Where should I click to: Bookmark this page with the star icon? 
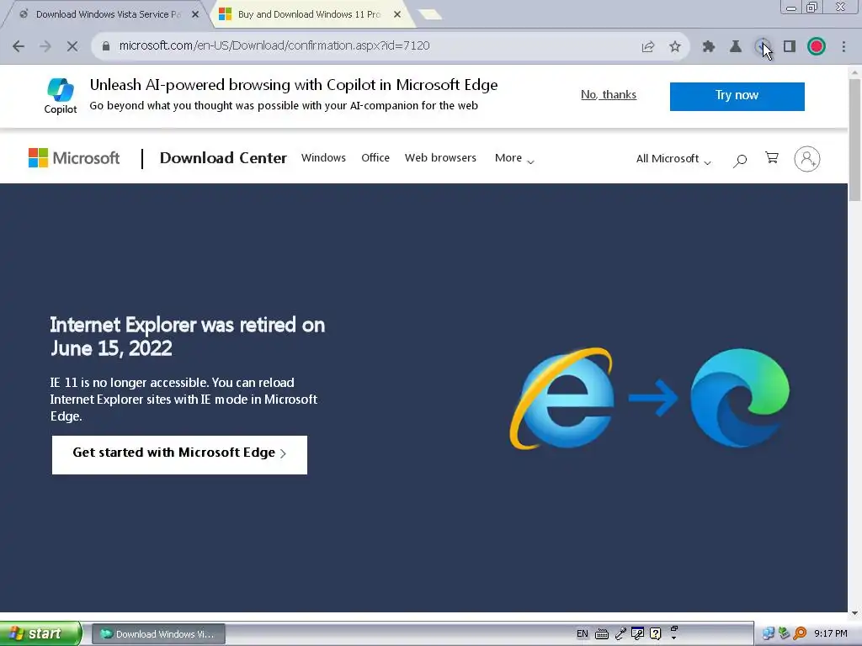[675, 47]
